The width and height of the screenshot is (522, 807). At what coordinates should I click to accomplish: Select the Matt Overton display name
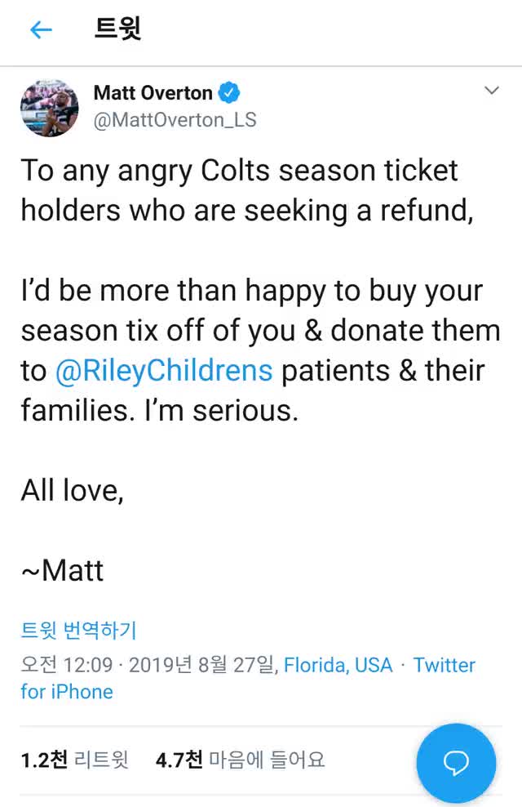[153, 93]
